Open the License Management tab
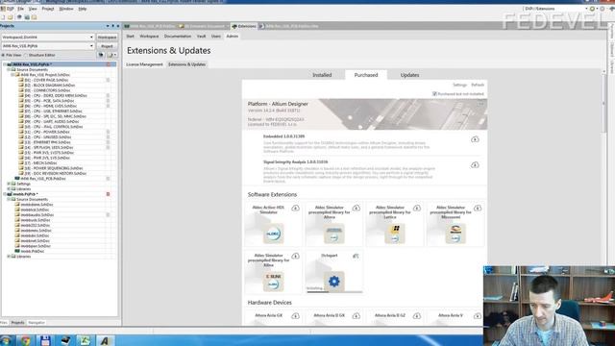This screenshot has width=615, height=346. [x=144, y=64]
